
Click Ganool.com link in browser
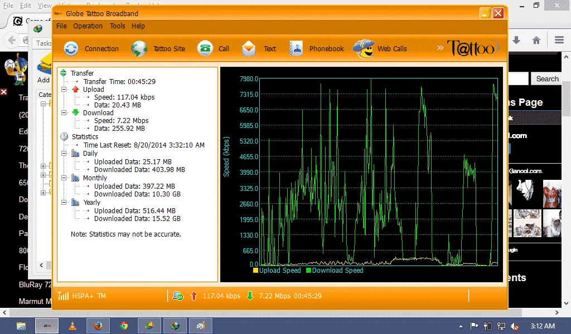[525, 171]
